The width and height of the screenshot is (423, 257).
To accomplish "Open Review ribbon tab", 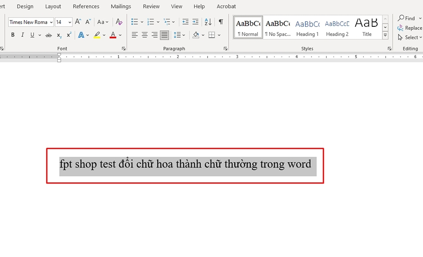I will coord(151,6).
